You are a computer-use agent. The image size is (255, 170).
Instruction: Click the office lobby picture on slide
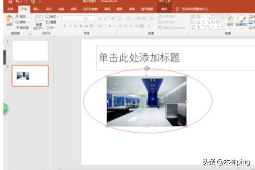147,101
